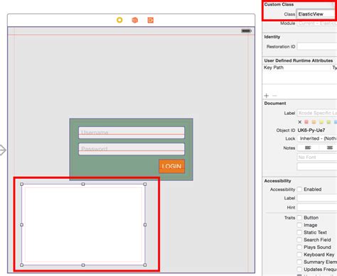Image resolution: width=337 pixels, height=276 pixels.
Task: Open the Lock Inherited dropdown
Action: point(317,138)
